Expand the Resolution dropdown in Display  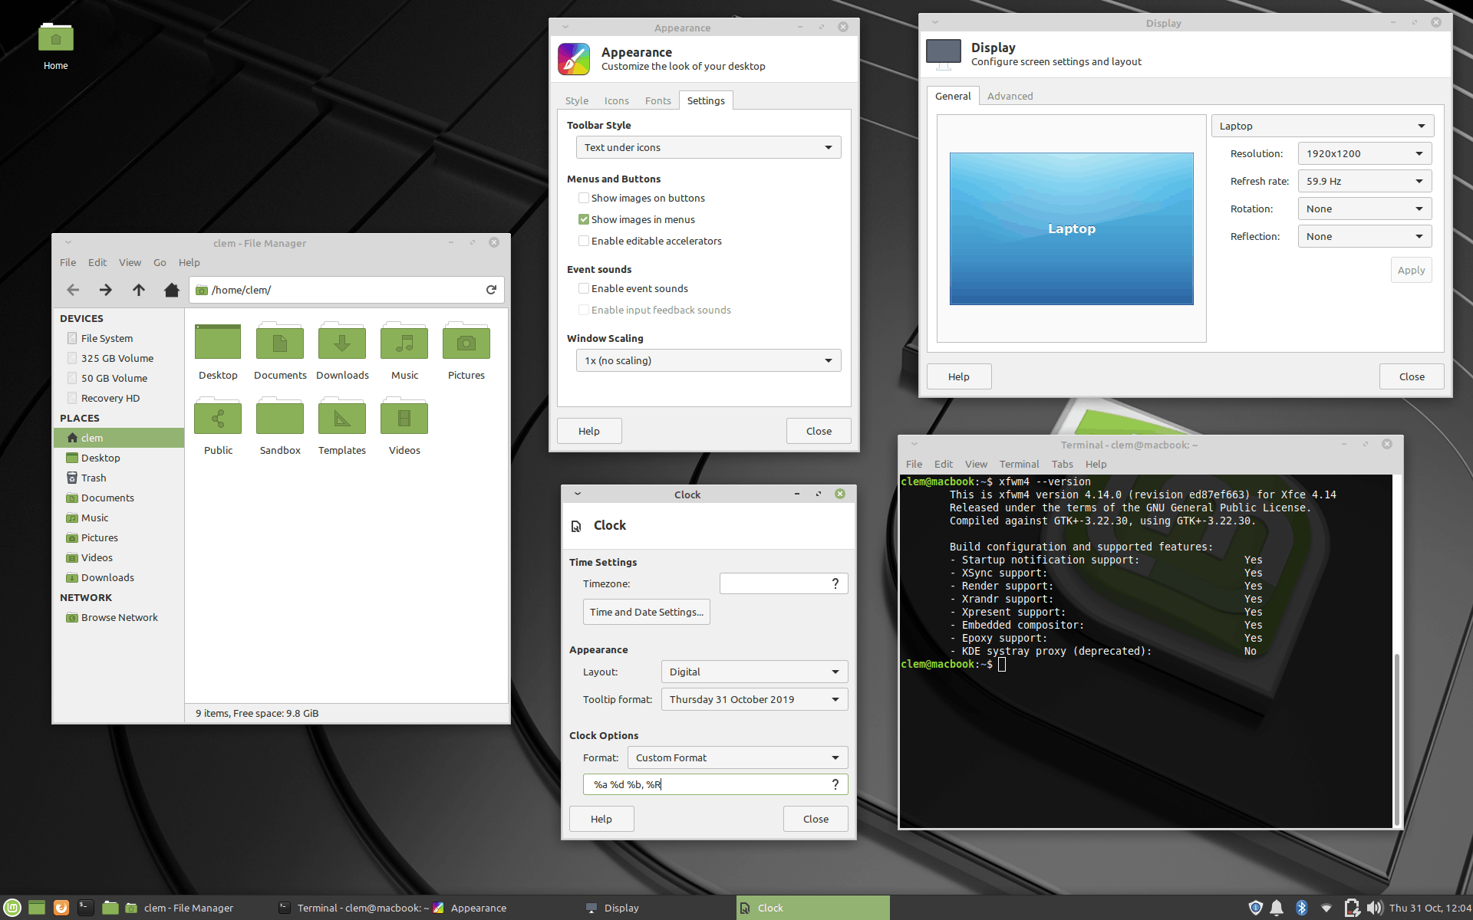point(1363,153)
